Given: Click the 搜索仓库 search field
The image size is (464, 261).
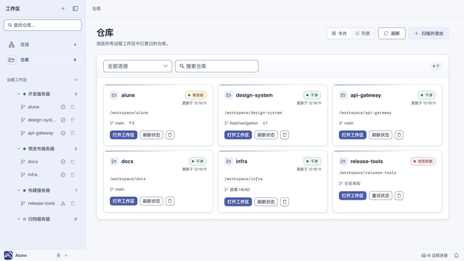Looking at the screenshot, I should (217, 66).
